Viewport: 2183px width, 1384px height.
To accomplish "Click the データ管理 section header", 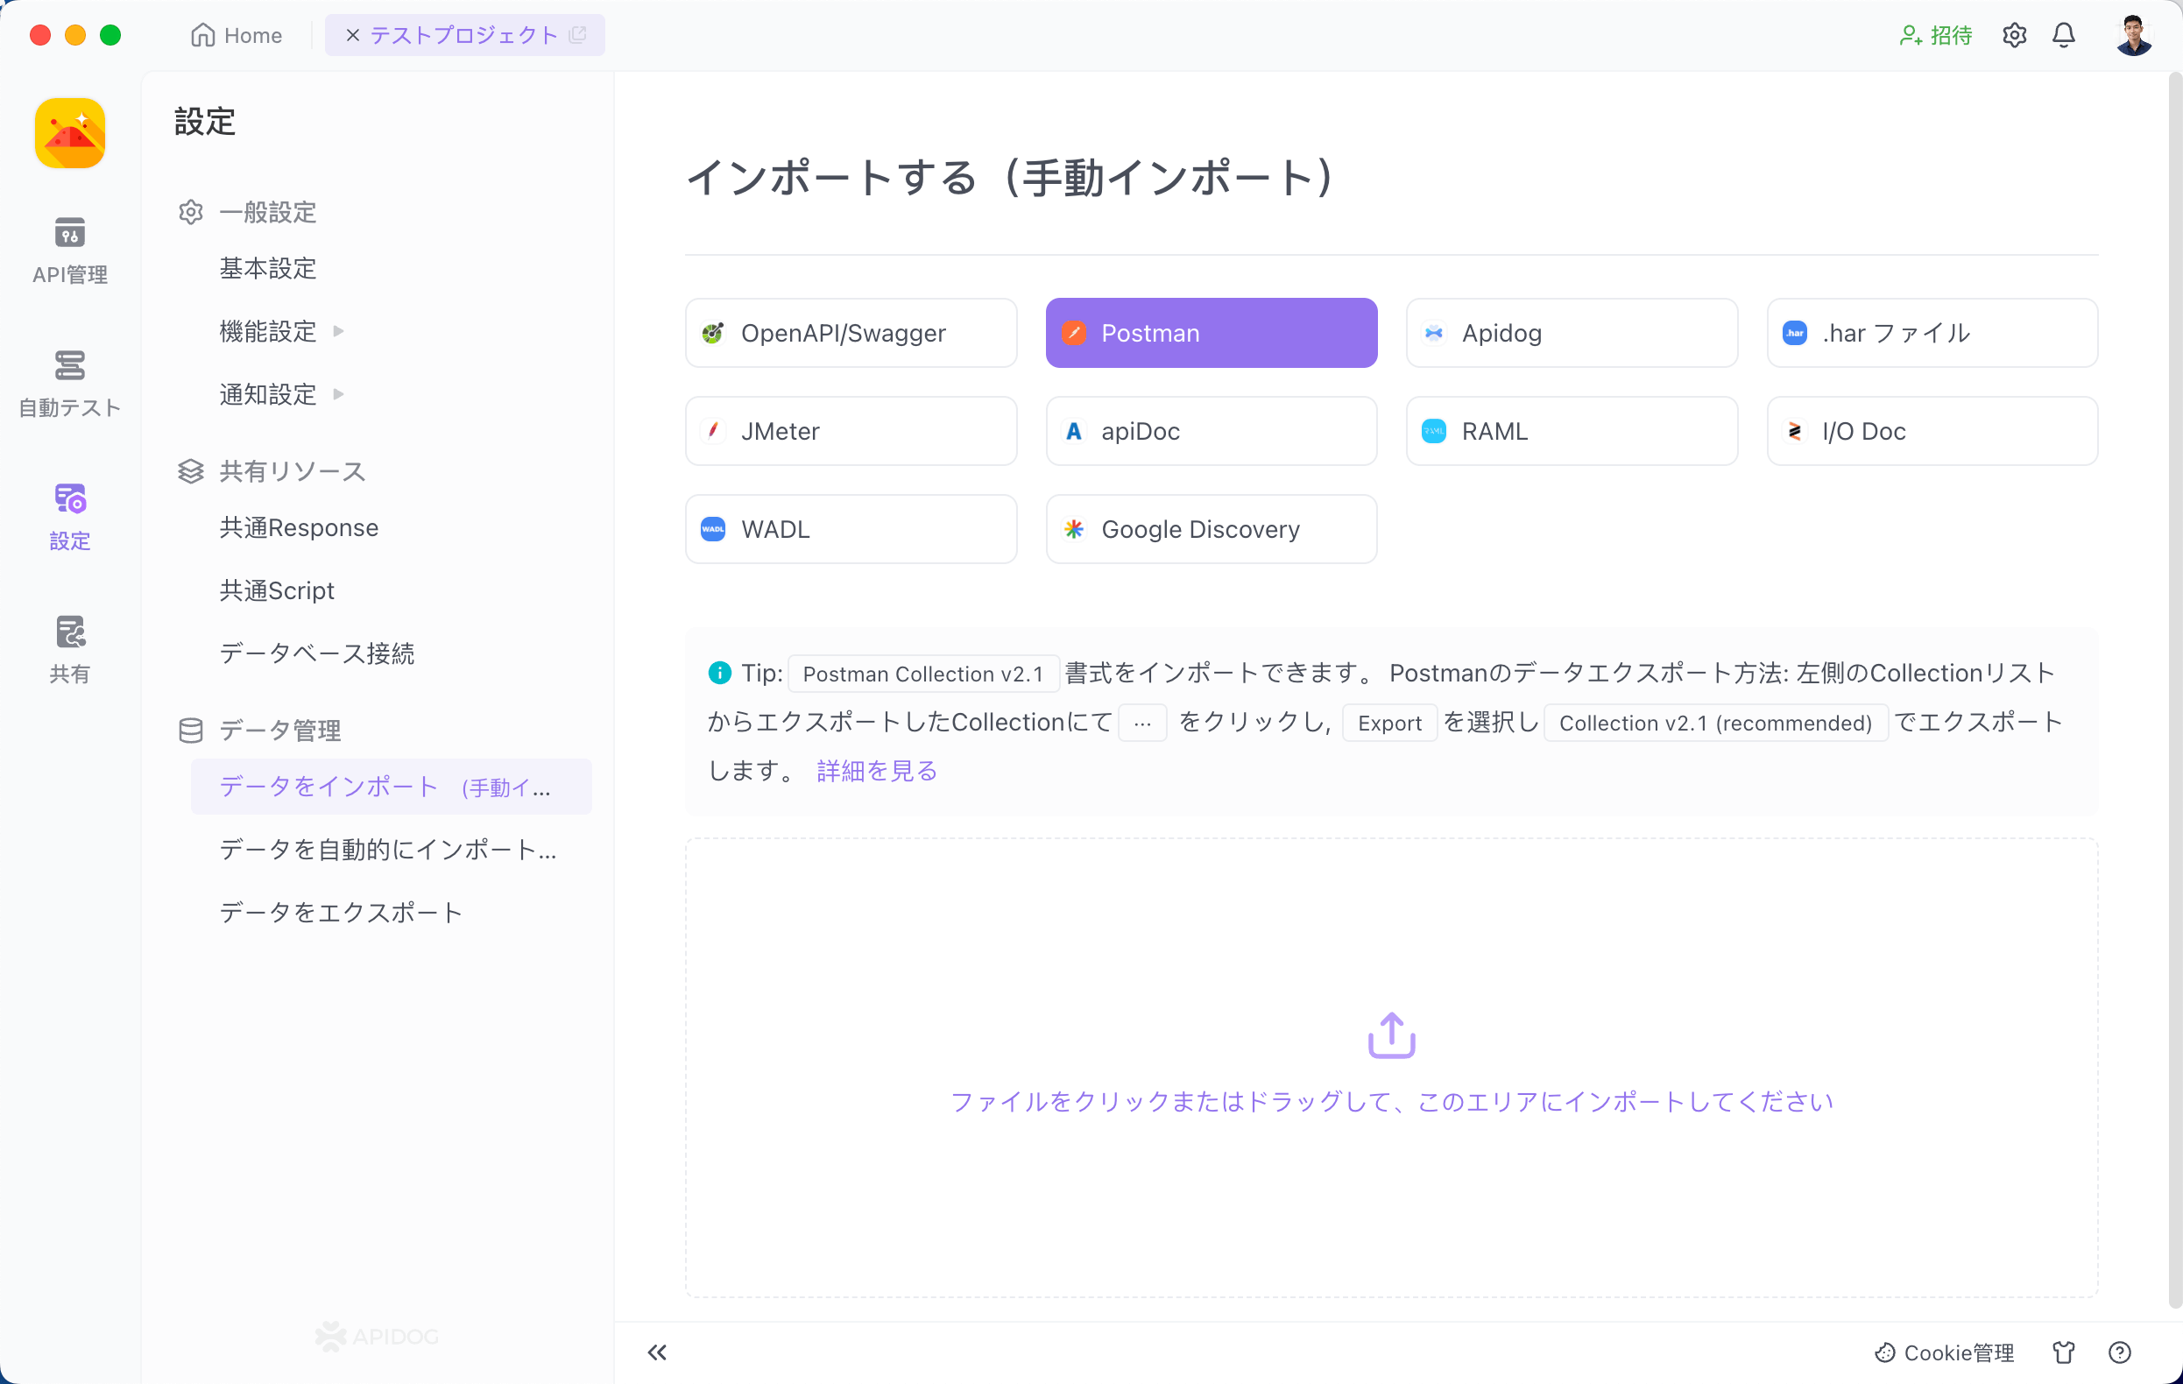I will tap(259, 730).
